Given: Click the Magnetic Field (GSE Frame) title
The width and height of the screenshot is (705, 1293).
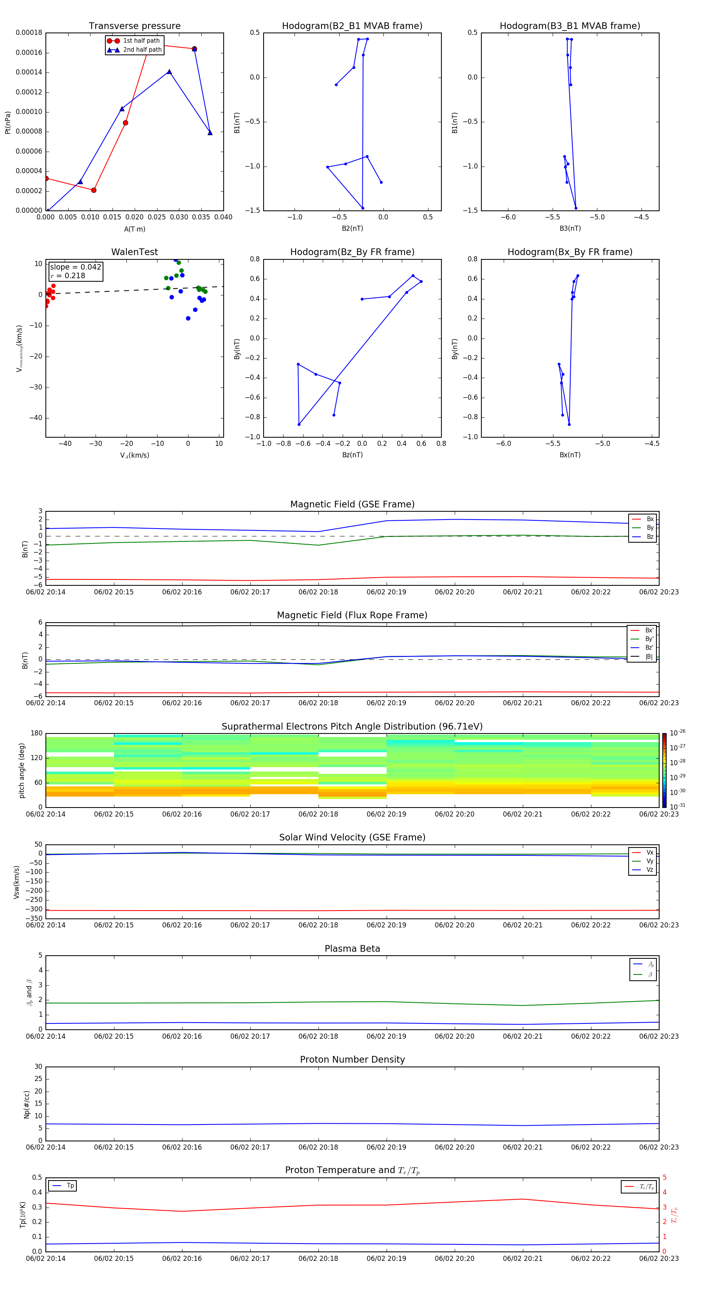Looking at the screenshot, I should (x=352, y=504).
